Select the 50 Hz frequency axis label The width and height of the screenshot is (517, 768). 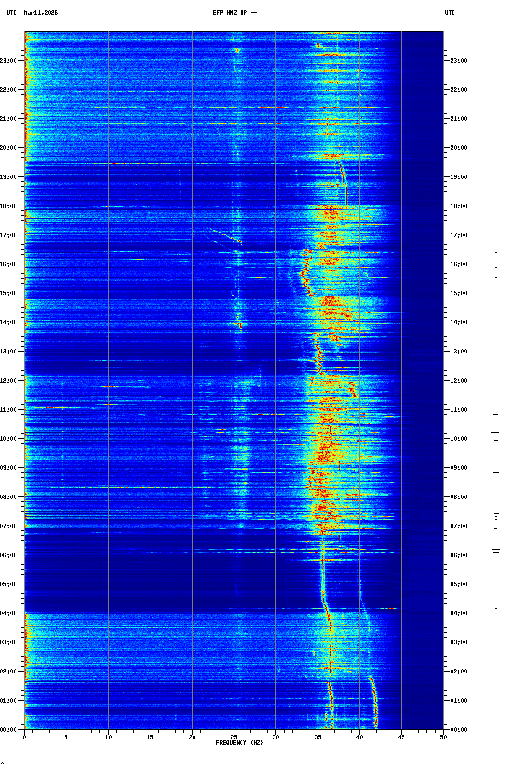coord(443,737)
